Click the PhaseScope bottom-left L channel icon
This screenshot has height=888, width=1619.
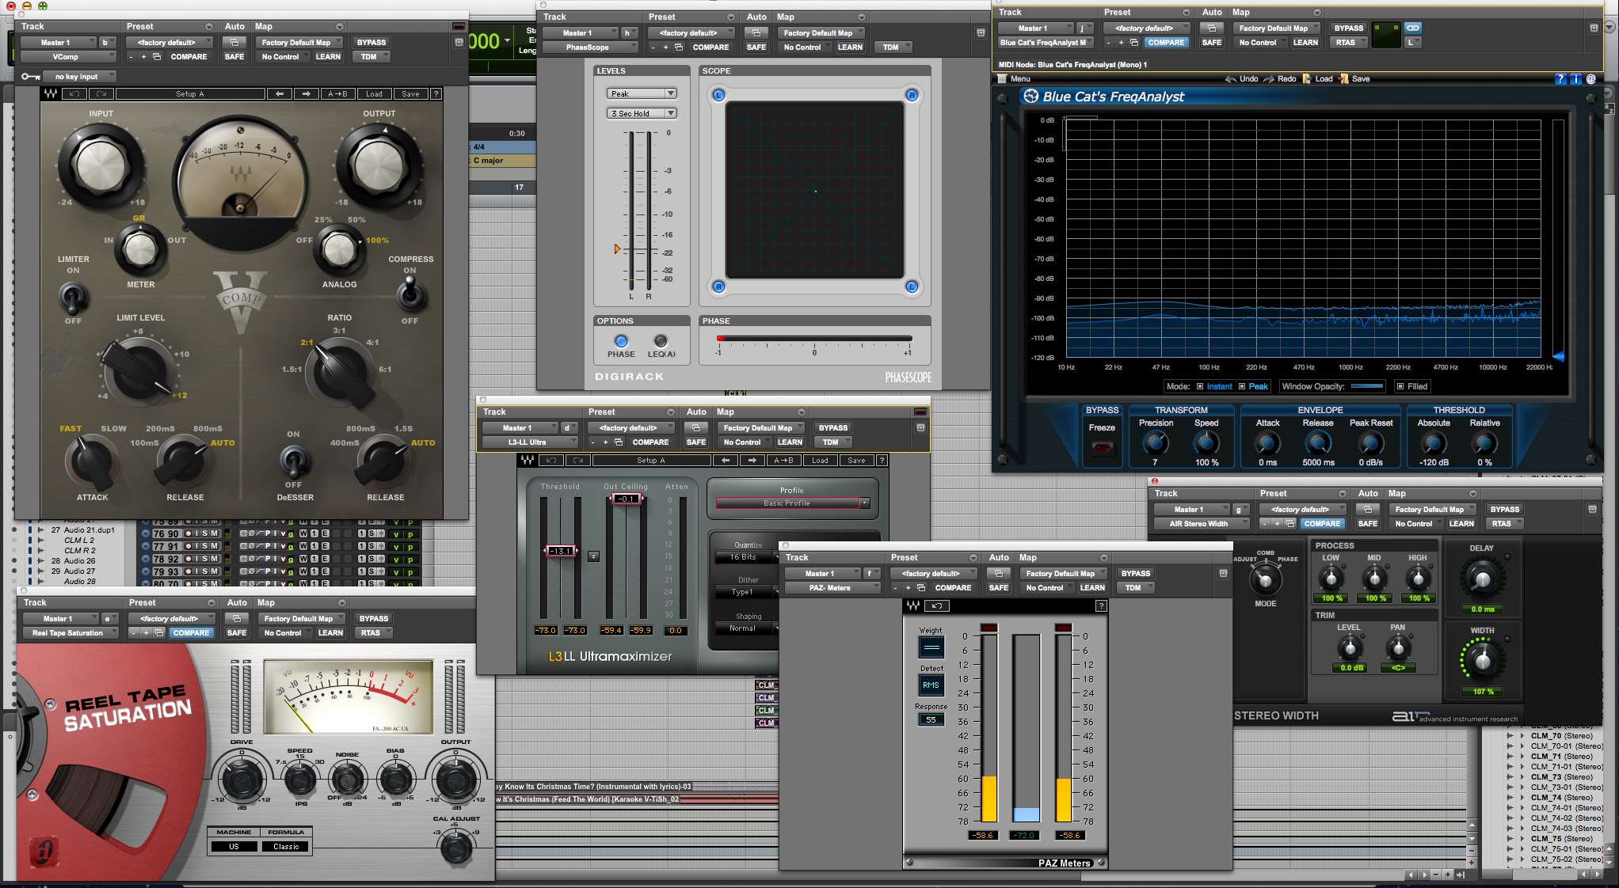[718, 287]
